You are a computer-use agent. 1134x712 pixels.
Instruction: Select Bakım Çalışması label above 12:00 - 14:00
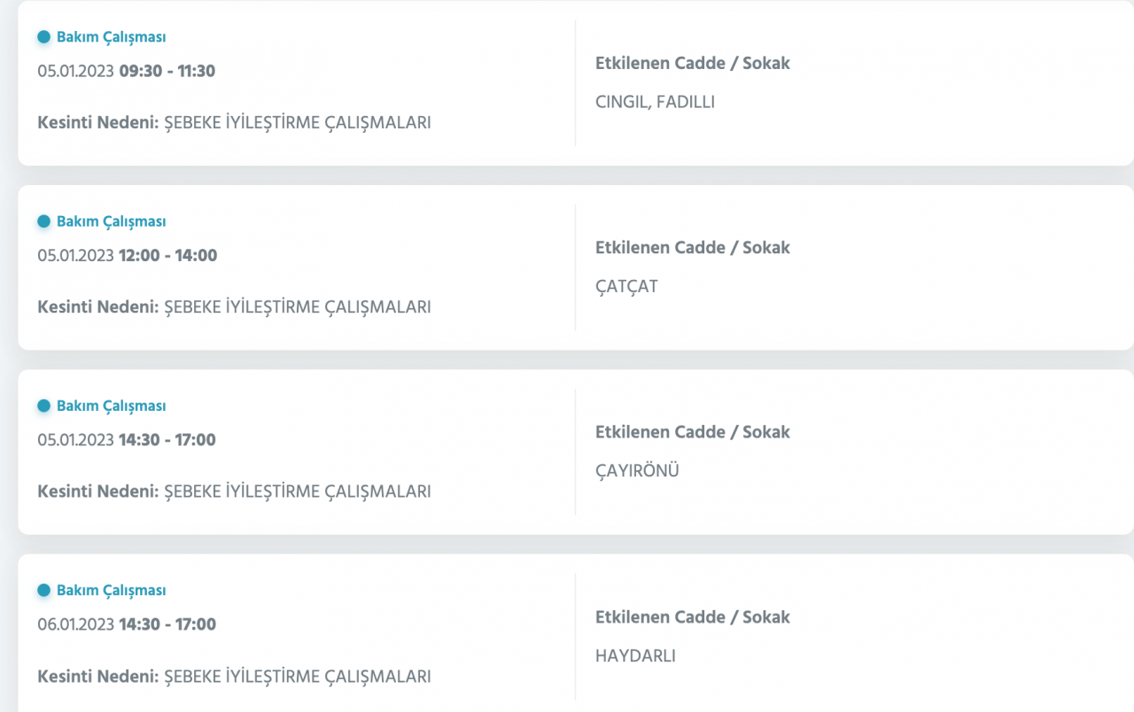(x=111, y=221)
